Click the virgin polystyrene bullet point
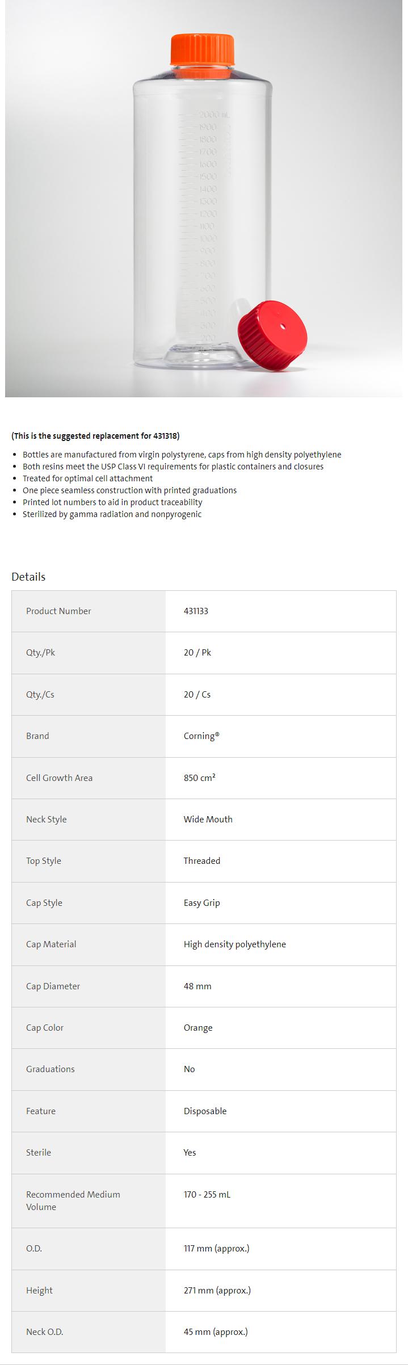 coord(182,455)
